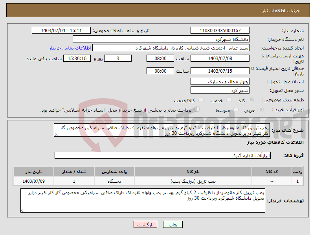The height and width of the screenshot is (235, 310).
Task: Click the need date cell 1403/07/09
Action: 34,181
